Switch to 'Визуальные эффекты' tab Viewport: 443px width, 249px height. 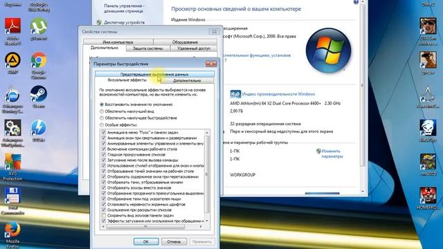click(127, 80)
